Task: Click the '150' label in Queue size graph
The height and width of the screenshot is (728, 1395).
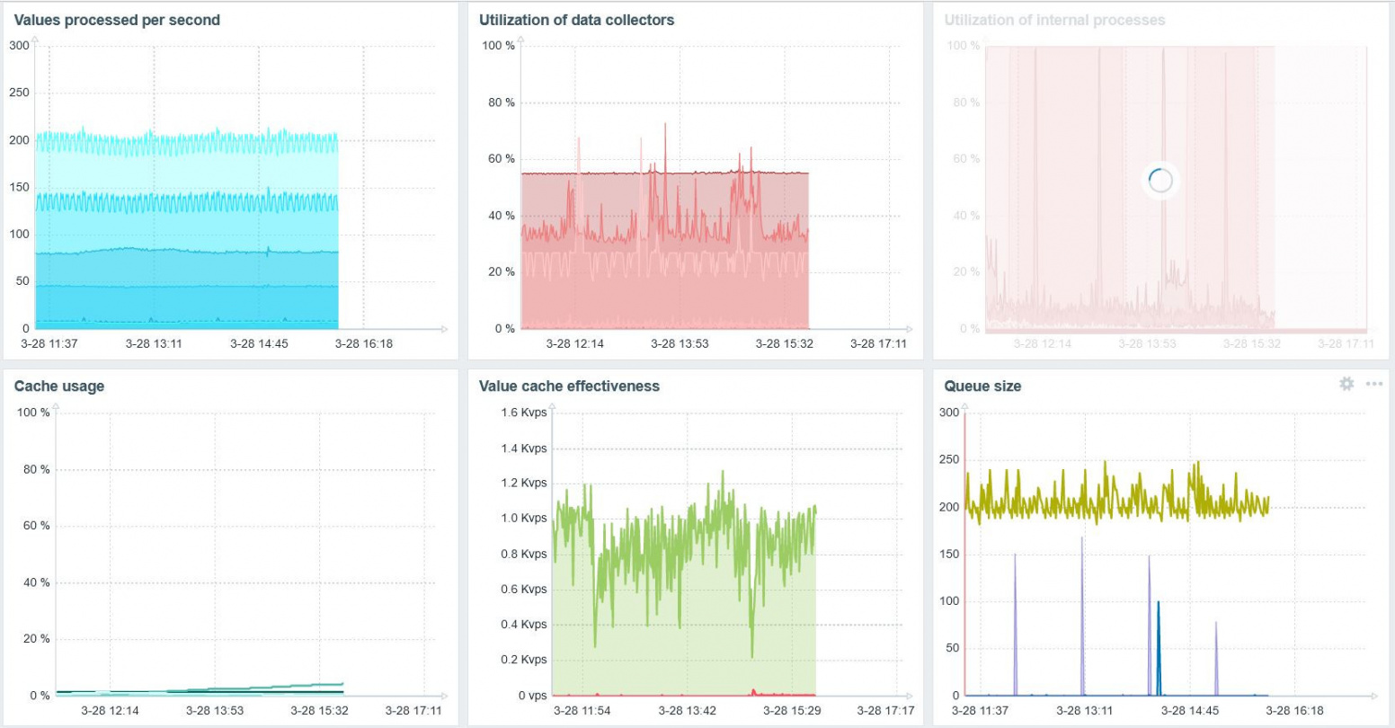Action: click(949, 555)
